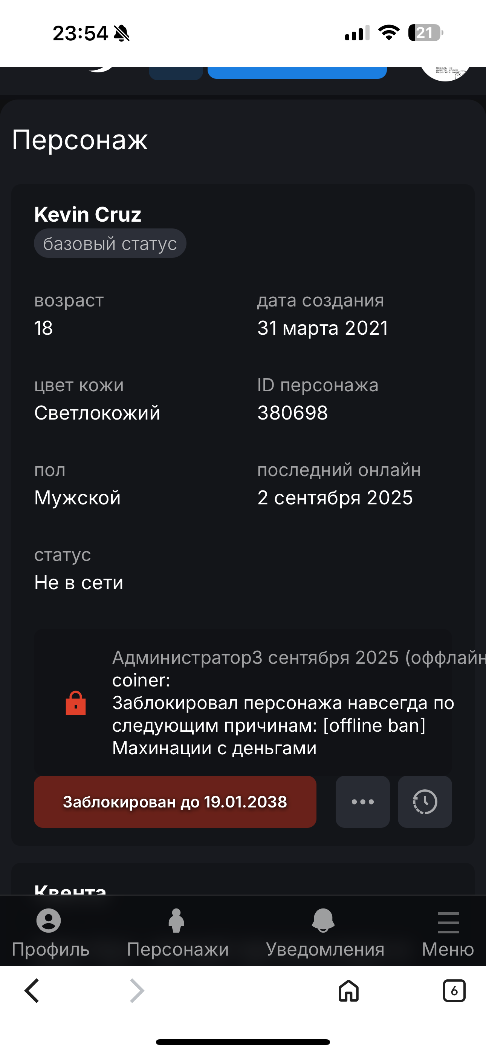Image resolution: width=486 pixels, height=1054 pixels.
Task: Click the blue button at top
Action: click(297, 72)
